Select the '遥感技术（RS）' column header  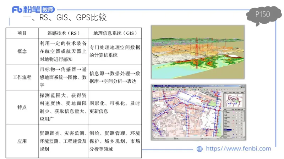pos(63,33)
